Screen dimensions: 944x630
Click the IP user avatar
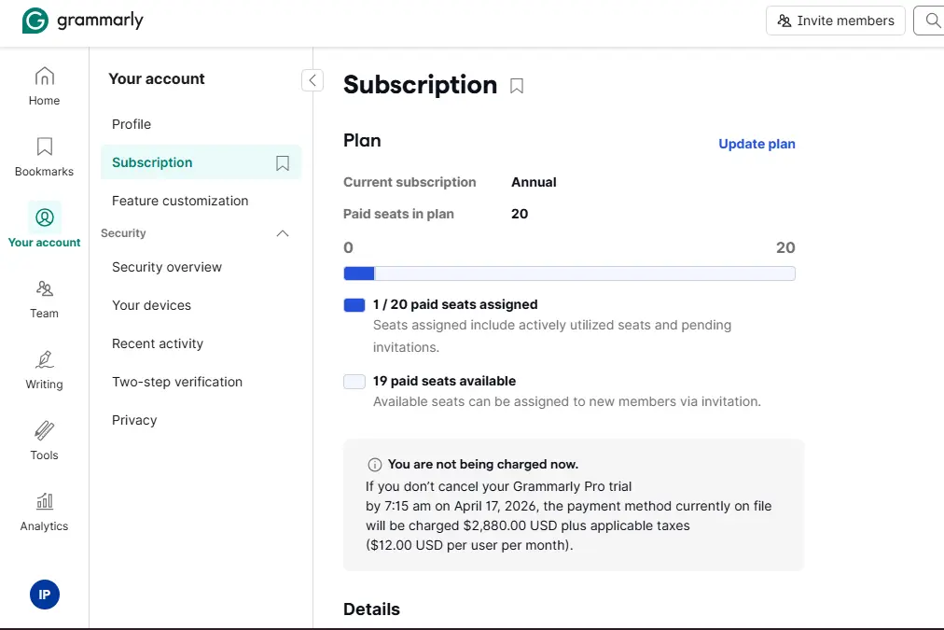pyautogui.click(x=45, y=595)
